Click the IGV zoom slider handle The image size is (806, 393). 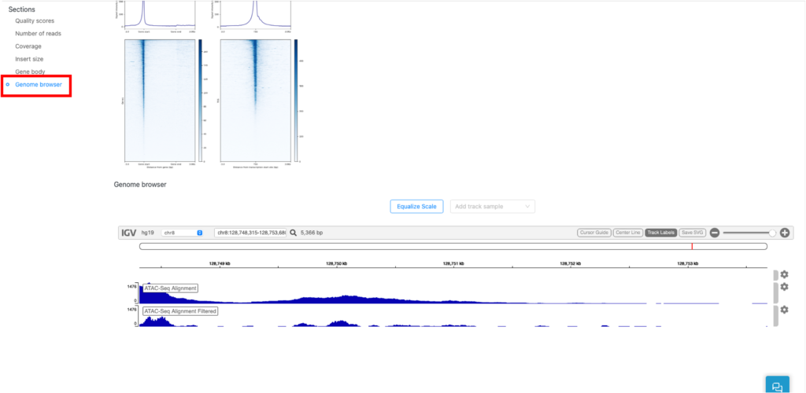click(772, 233)
